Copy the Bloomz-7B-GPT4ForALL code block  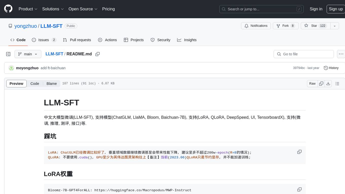299,189
